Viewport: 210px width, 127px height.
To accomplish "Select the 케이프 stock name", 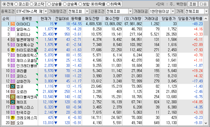I will tap(22, 102).
